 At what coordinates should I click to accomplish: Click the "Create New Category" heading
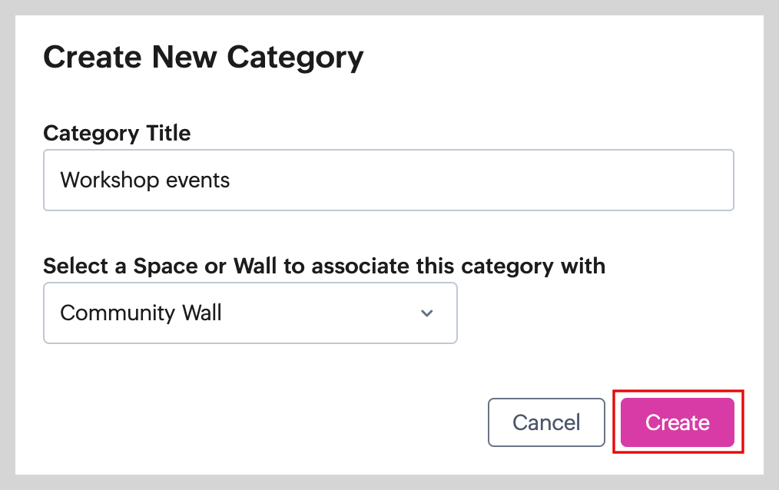click(203, 58)
